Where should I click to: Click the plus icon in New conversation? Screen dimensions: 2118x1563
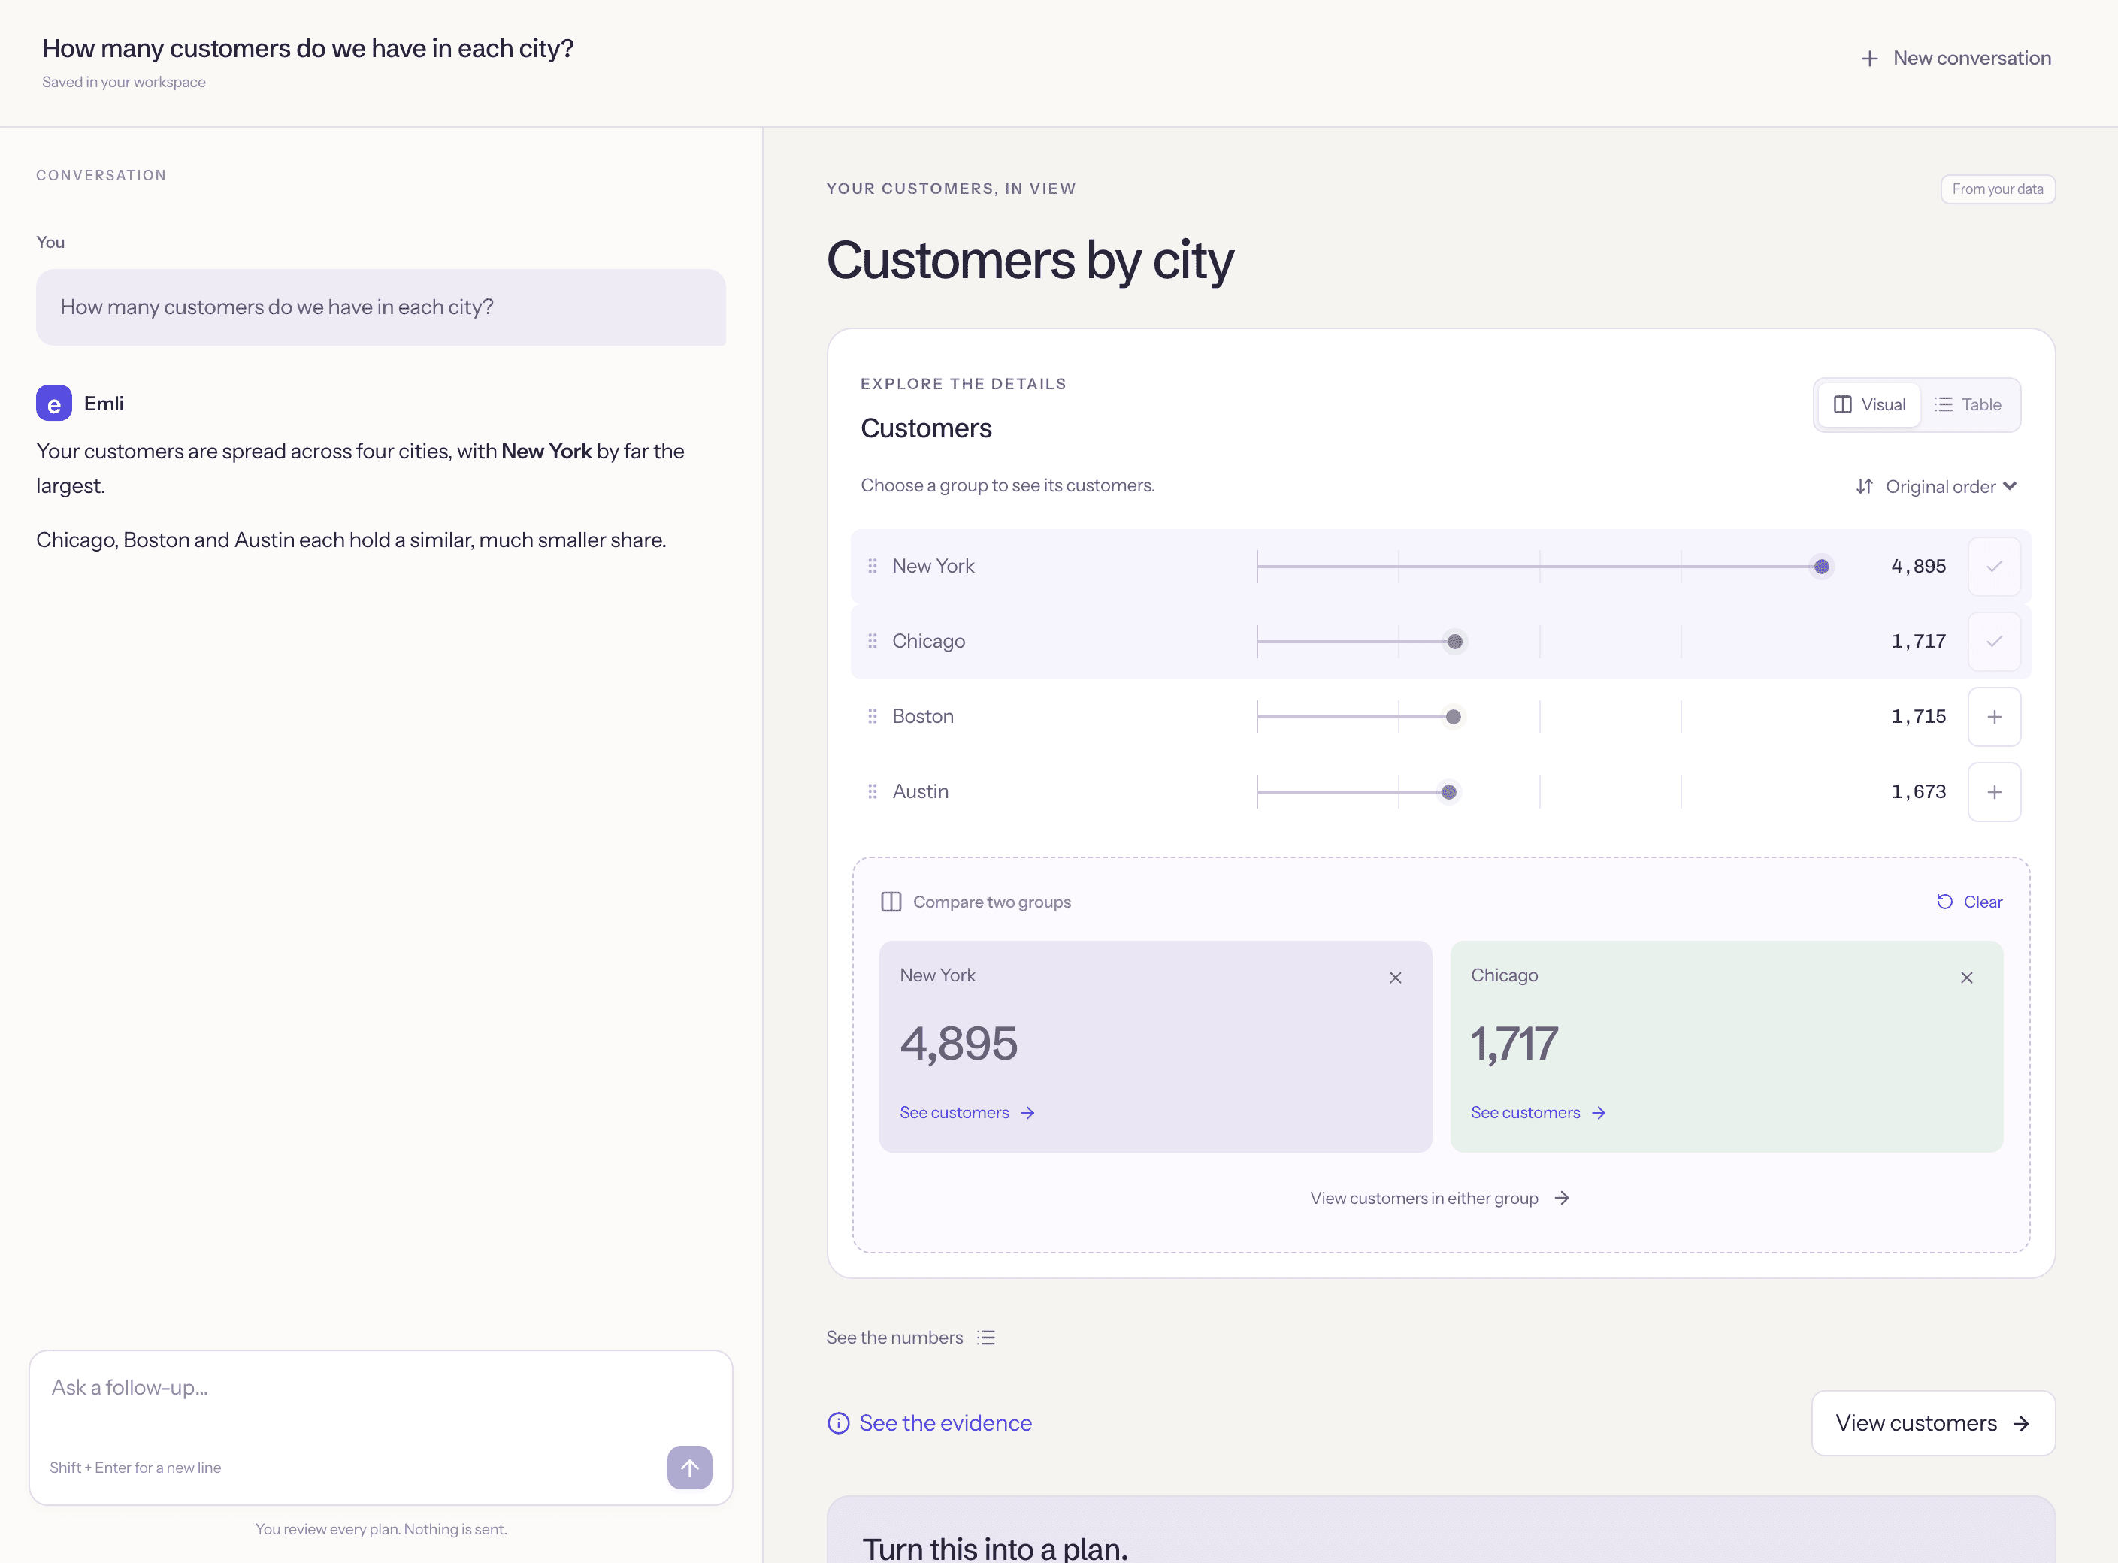pyautogui.click(x=1869, y=59)
